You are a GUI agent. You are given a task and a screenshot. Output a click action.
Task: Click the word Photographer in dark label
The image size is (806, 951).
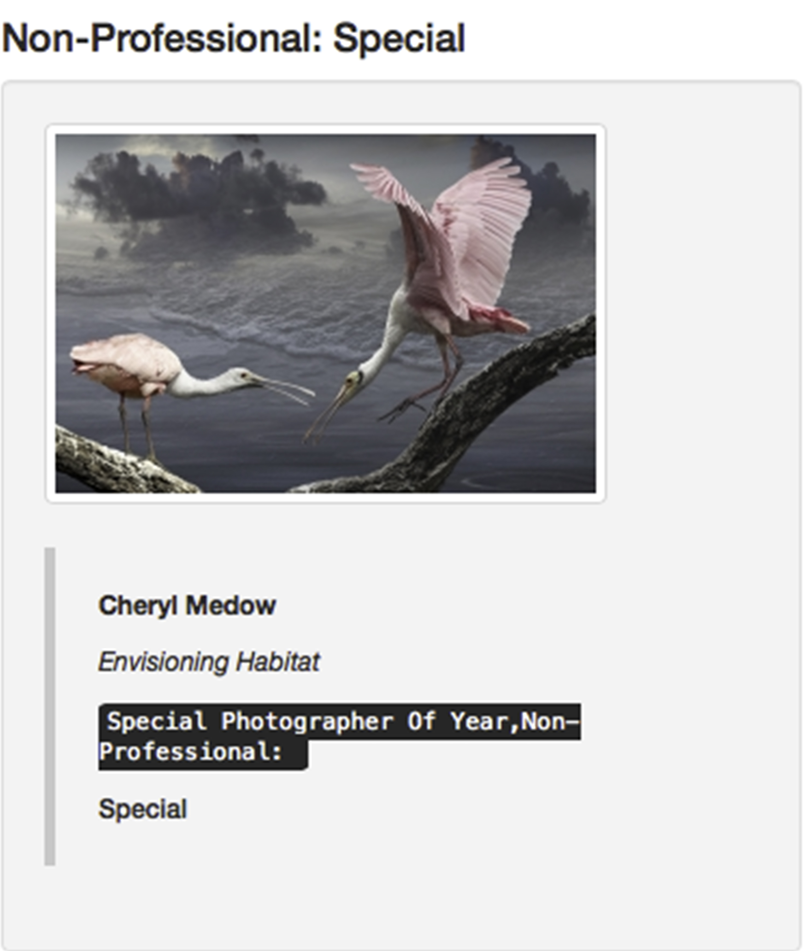(307, 722)
